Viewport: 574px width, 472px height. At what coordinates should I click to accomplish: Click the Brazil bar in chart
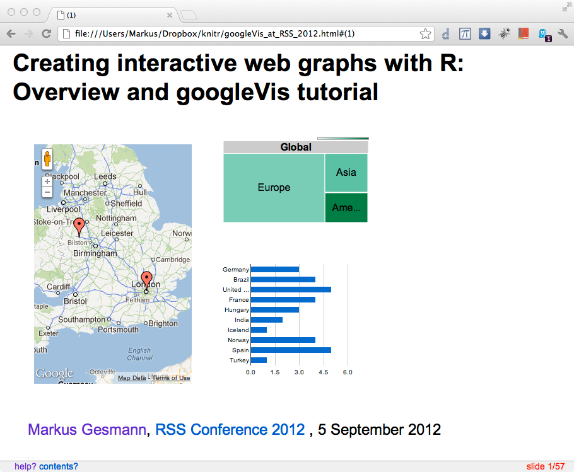coord(283,279)
